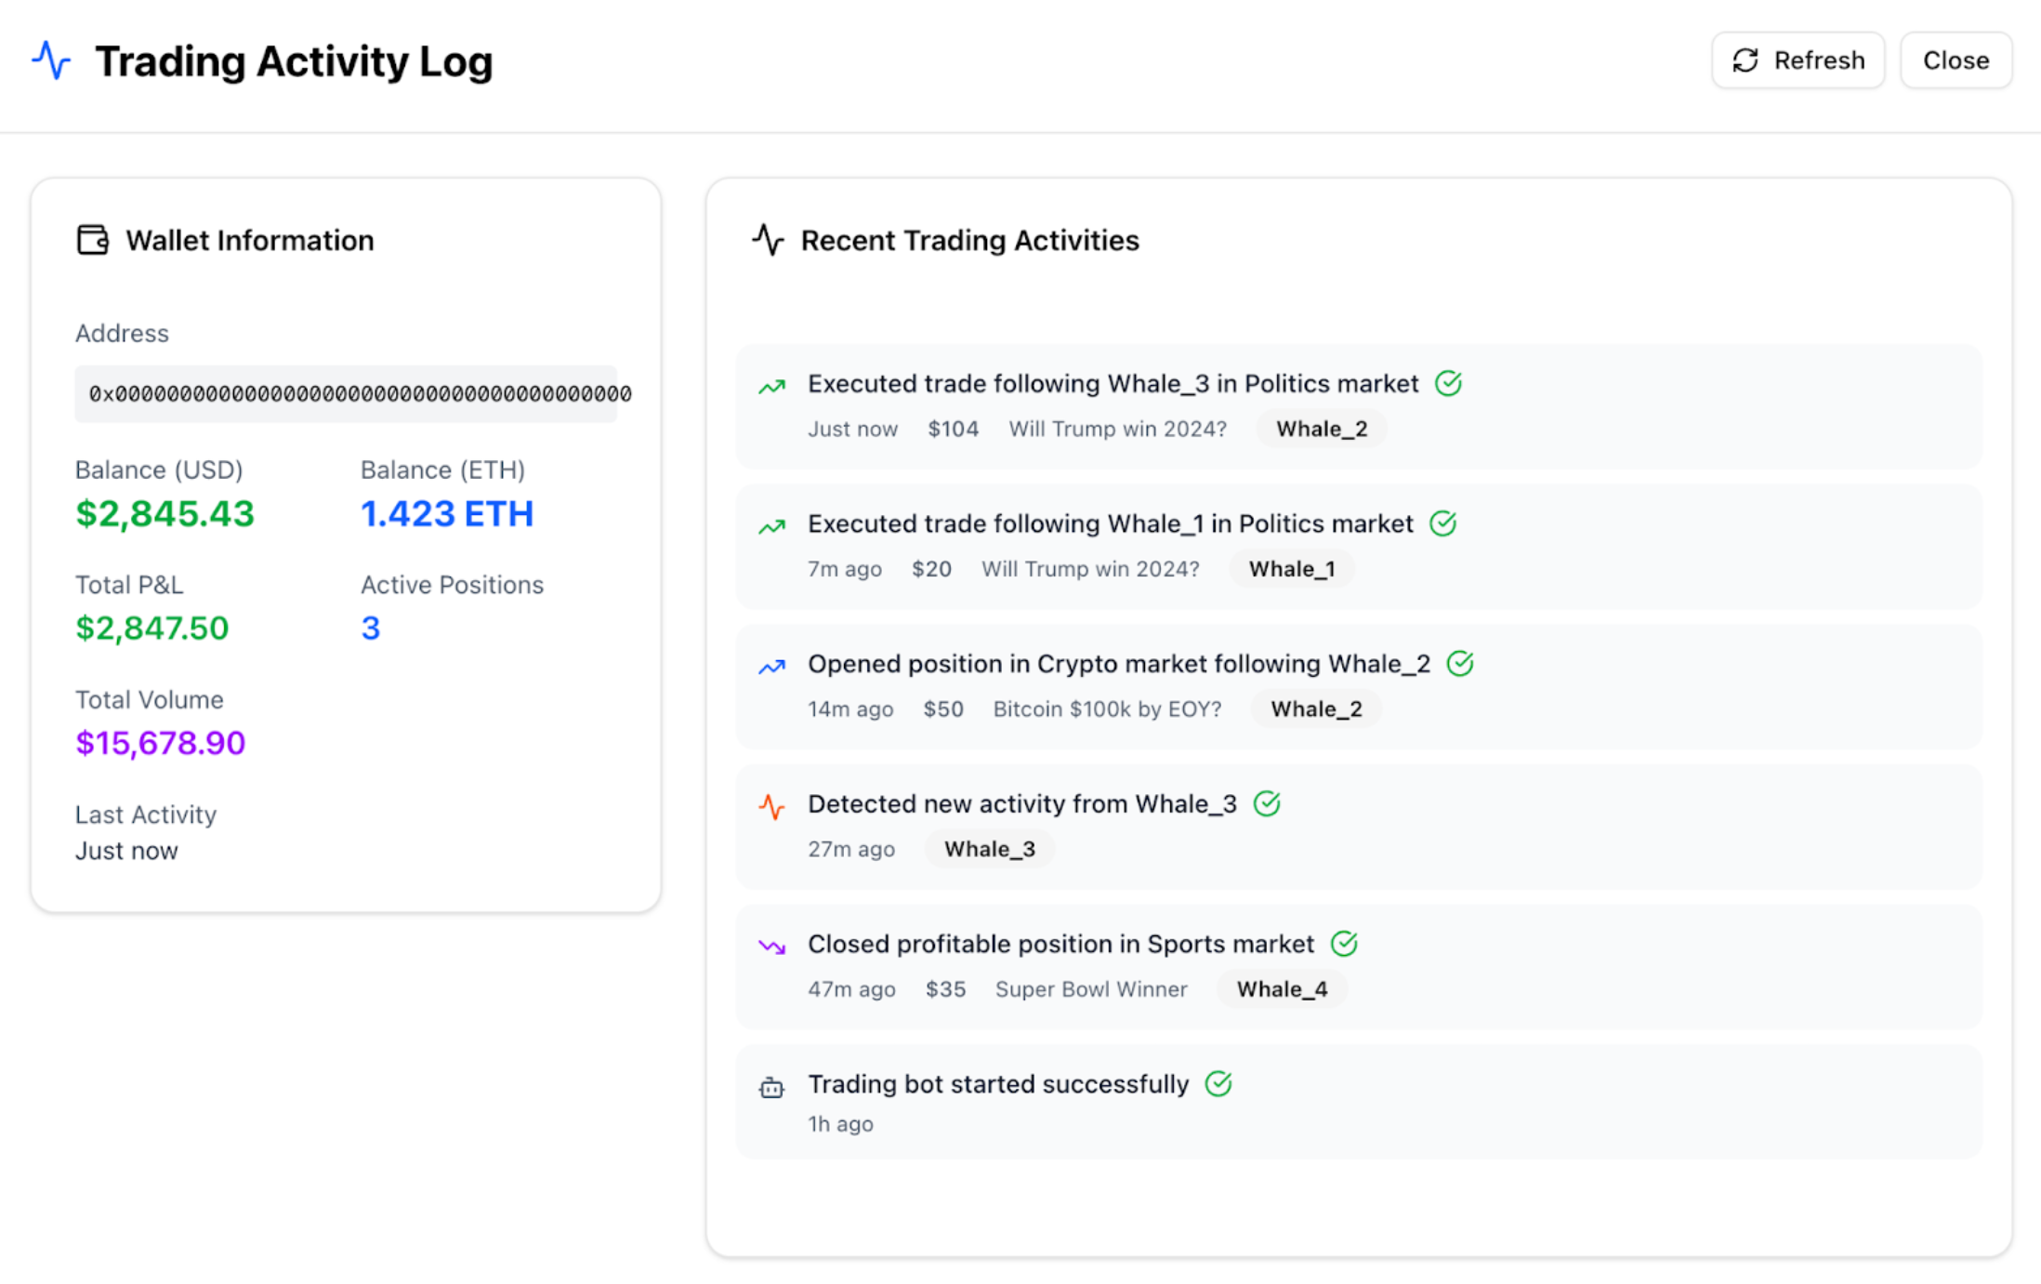Click the Whale_2 tag on the $104 trade
The image size is (2041, 1284).
[1321, 429]
